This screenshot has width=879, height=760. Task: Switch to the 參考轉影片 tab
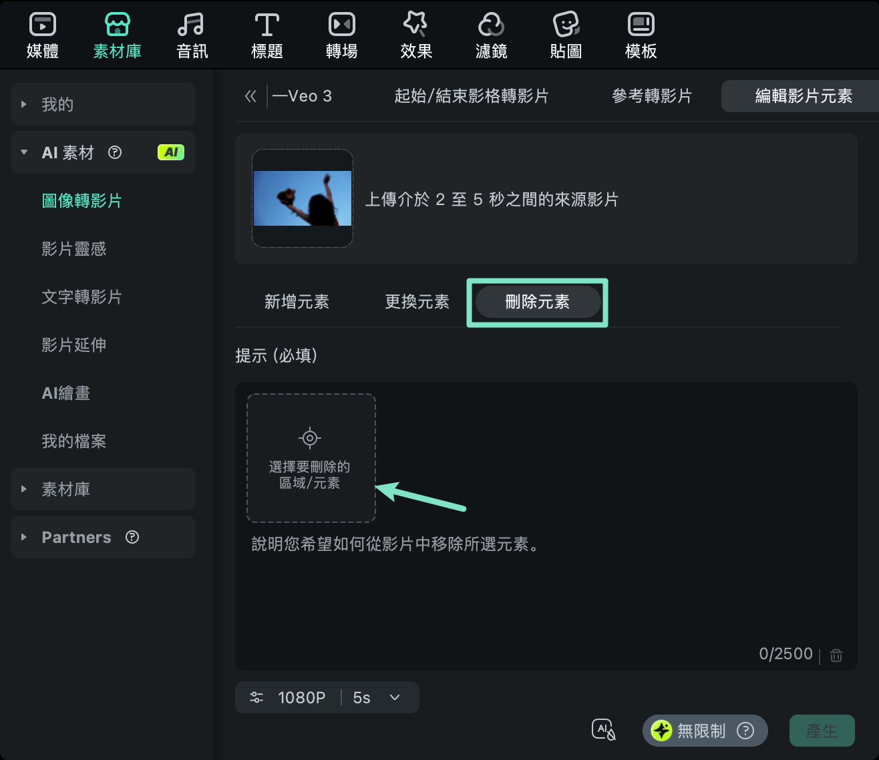651,96
